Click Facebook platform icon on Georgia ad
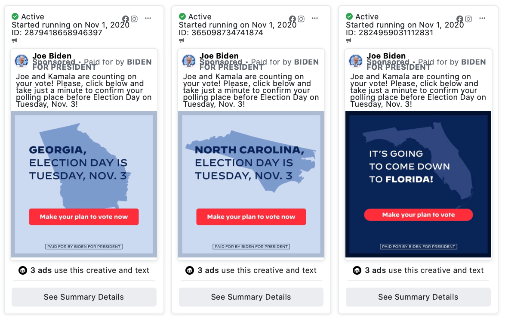 (x=126, y=19)
